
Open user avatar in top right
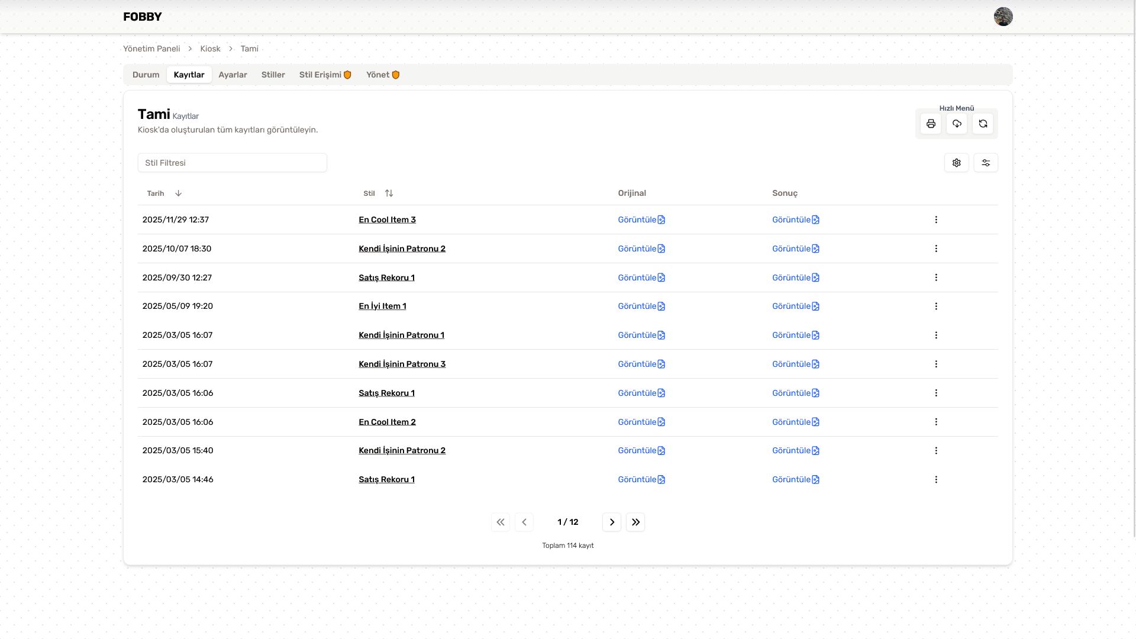(1003, 17)
